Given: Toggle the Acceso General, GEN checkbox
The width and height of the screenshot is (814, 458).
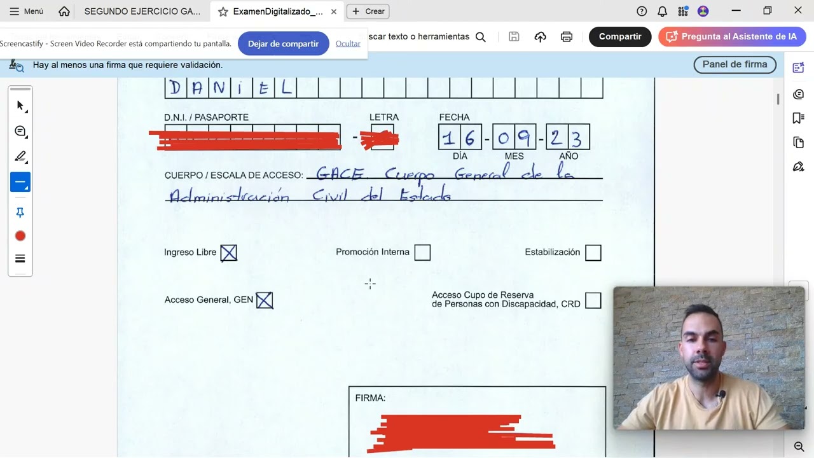Looking at the screenshot, I should 265,300.
